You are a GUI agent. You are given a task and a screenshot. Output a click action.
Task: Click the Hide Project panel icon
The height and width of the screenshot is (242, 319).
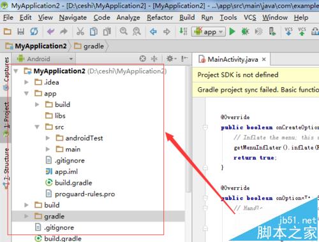(x=184, y=59)
